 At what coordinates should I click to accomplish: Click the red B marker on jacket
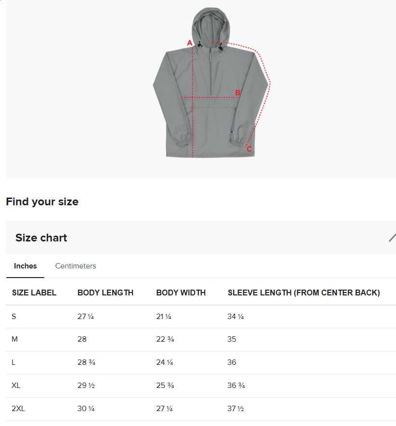(x=238, y=93)
